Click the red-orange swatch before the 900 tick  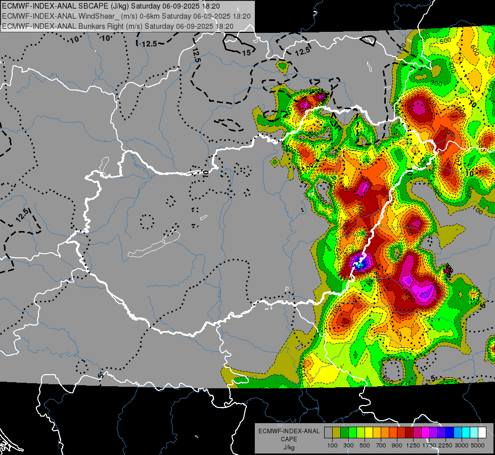[x=393, y=432]
